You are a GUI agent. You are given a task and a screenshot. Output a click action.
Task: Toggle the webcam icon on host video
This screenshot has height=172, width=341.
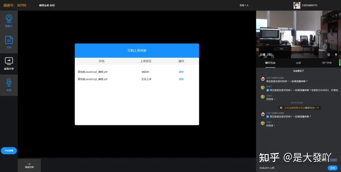(x=329, y=55)
